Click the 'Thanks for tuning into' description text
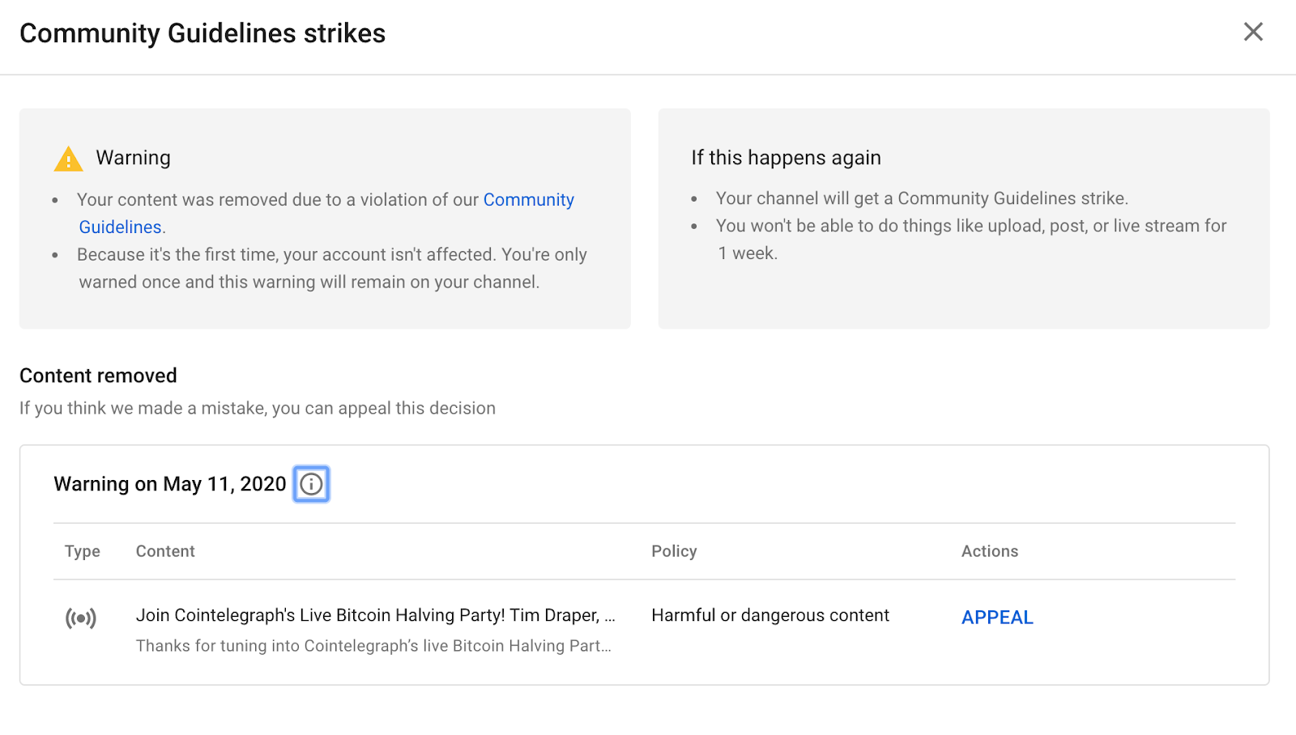This screenshot has height=735, width=1296. (x=373, y=646)
